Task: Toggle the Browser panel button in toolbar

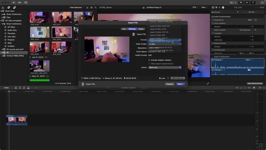Action: pyautogui.click(x=241, y=2)
